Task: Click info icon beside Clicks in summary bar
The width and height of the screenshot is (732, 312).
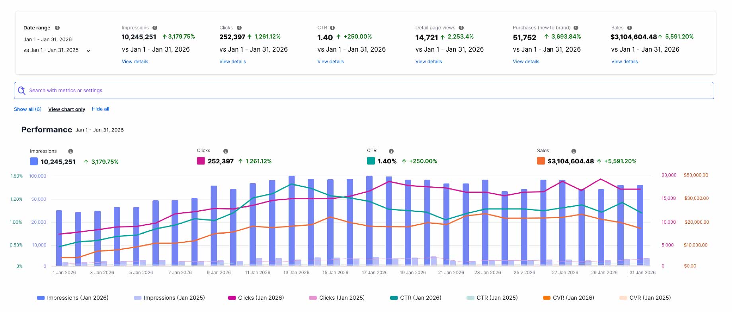Action: [x=239, y=28]
